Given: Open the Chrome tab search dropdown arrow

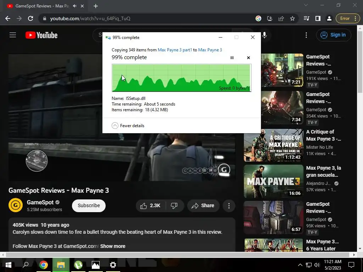Looking at the screenshot, I should coord(306,5).
